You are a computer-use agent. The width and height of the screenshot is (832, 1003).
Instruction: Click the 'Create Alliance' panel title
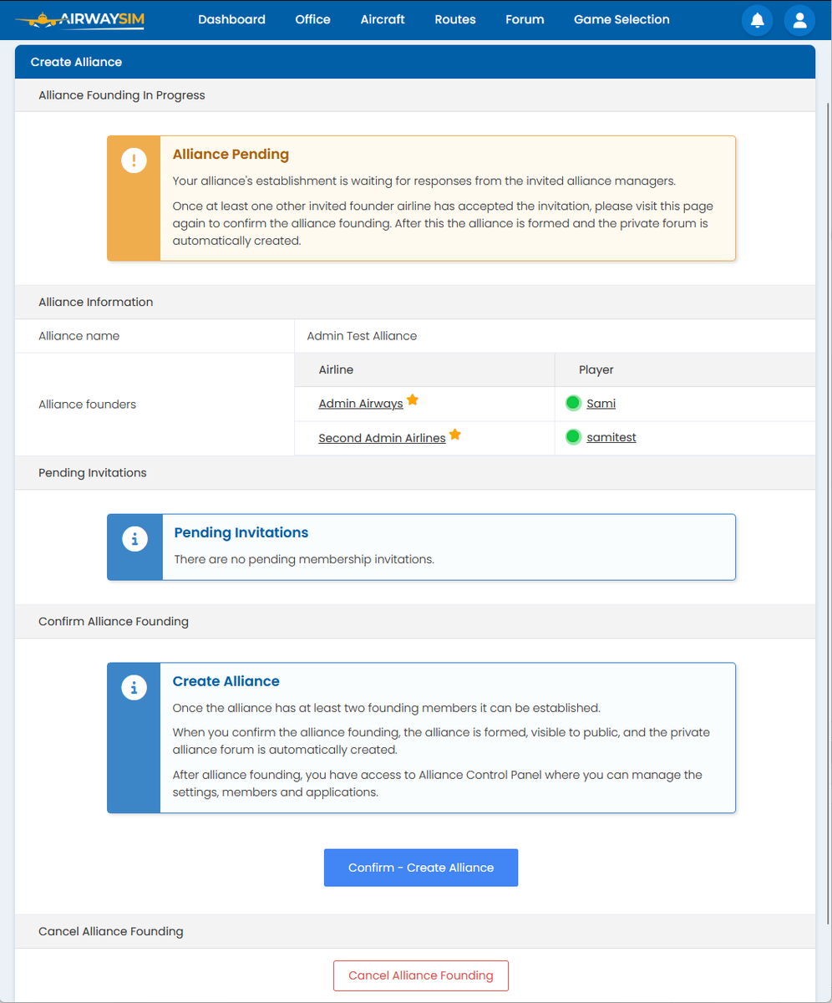tap(76, 62)
